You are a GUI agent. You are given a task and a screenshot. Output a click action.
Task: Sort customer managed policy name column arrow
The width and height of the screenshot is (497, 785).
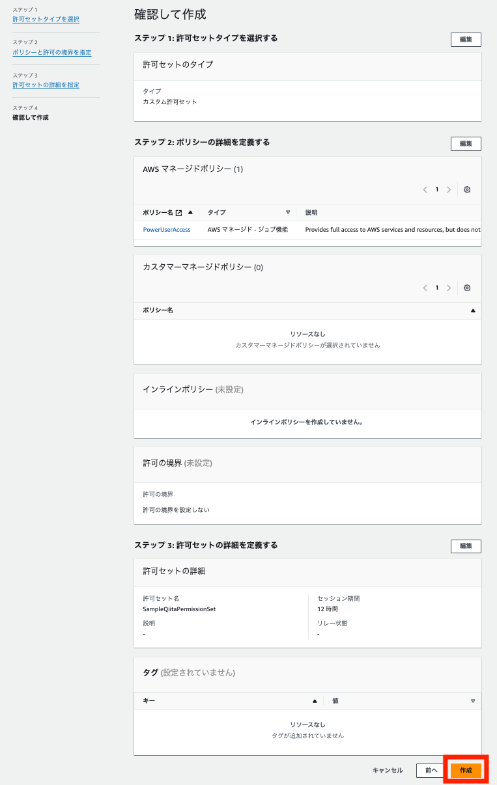pyautogui.click(x=473, y=310)
